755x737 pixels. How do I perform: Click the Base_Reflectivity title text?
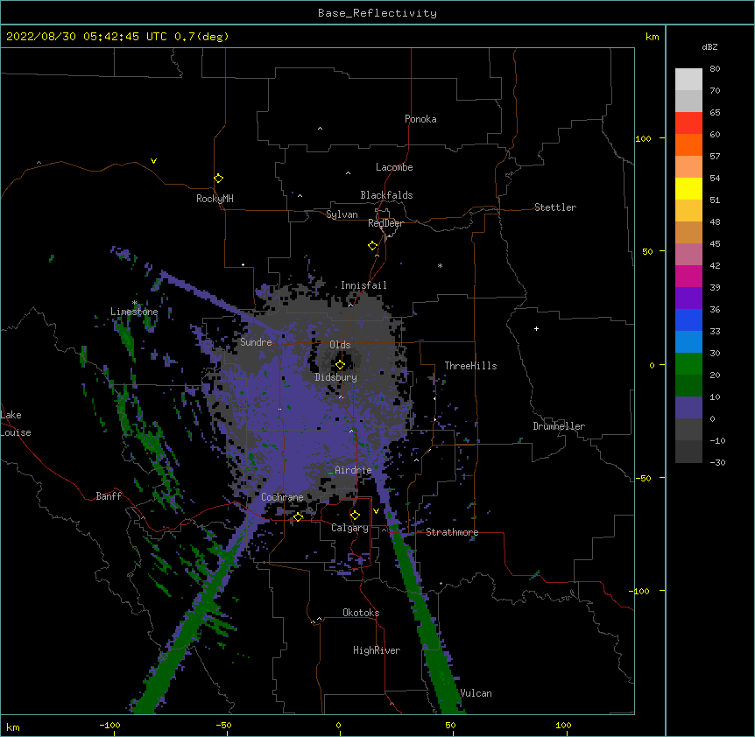coord(377,13)
